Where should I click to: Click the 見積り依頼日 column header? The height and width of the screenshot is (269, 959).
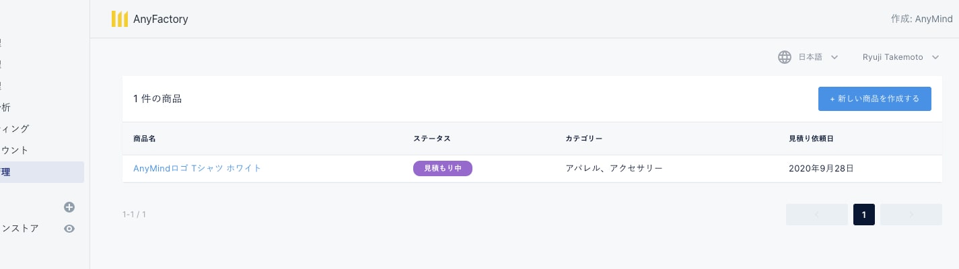[x=812, y=139]
